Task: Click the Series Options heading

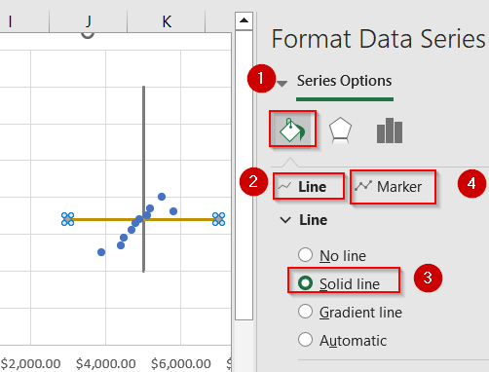Action: [x=344, y=81]
